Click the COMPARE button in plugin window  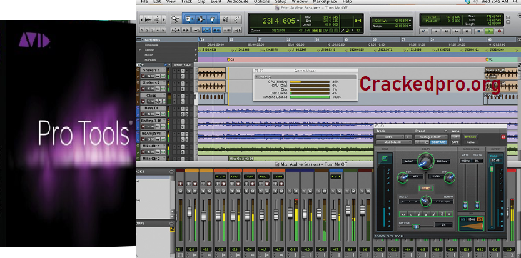click(x=438, y=142)
